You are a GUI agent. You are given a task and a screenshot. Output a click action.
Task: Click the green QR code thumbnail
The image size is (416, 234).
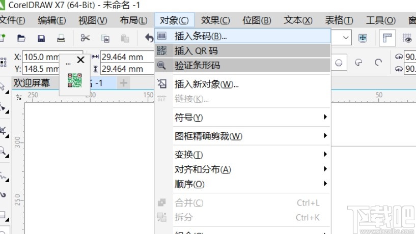74,80
